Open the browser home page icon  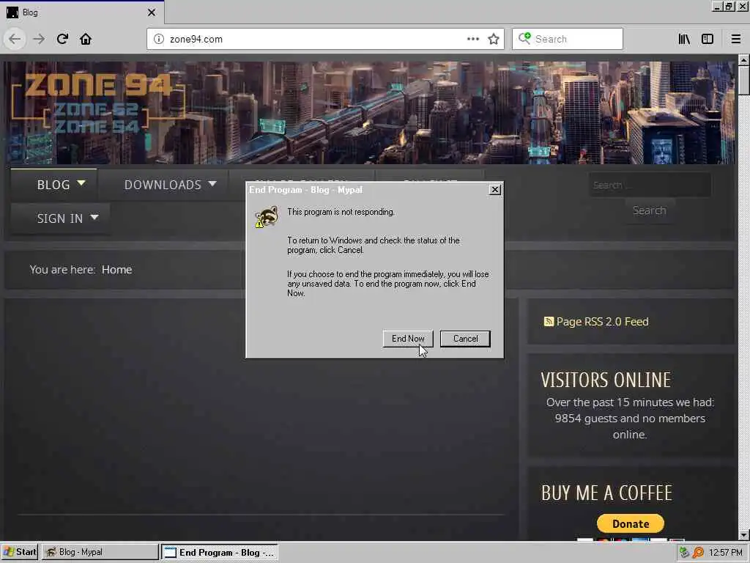point(86,39)
